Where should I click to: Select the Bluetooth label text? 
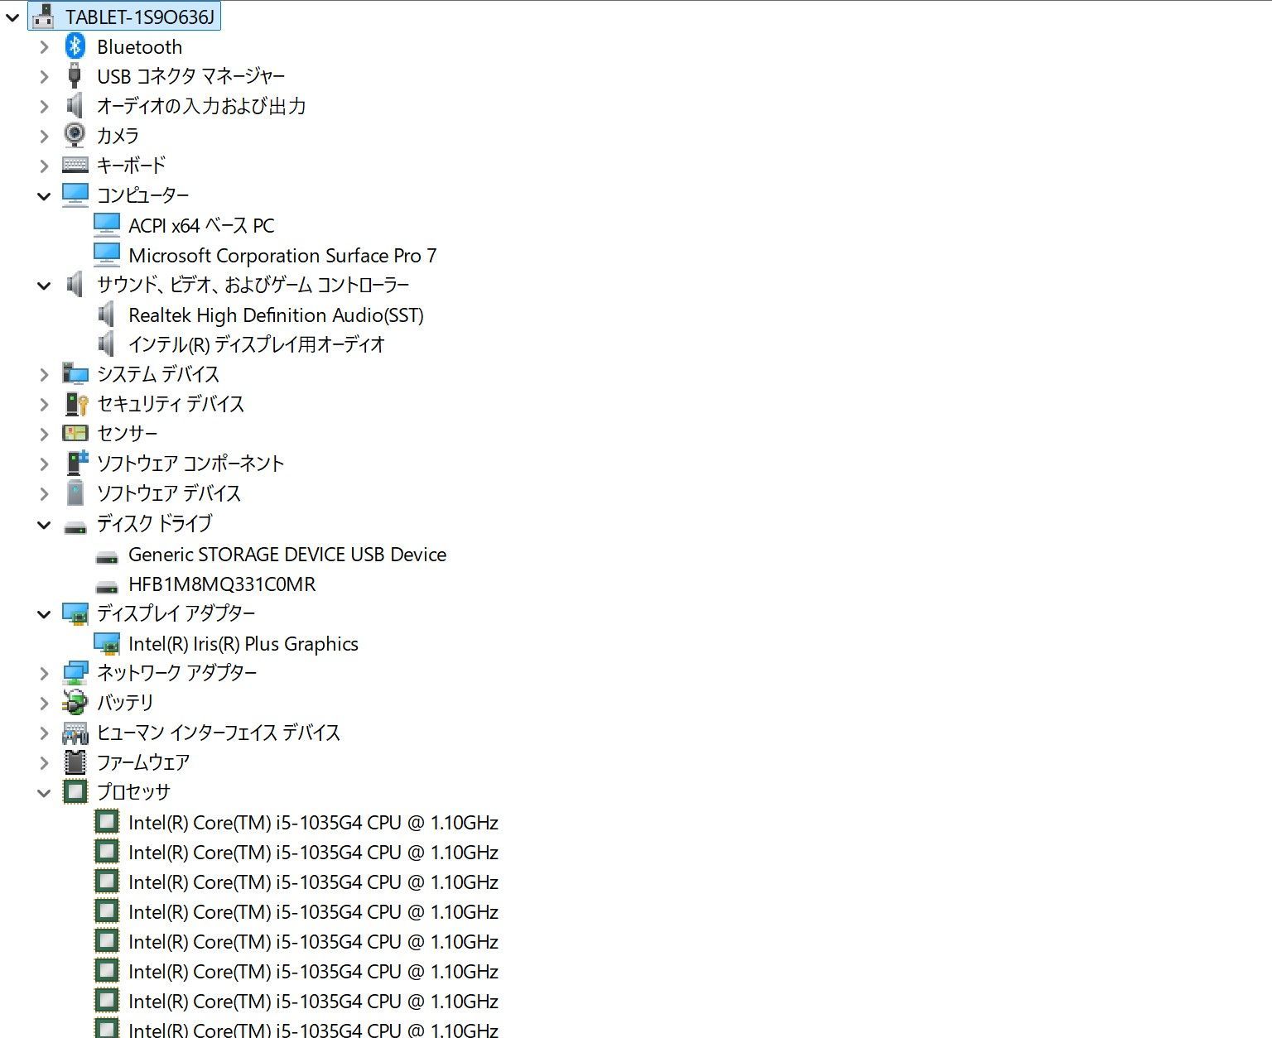139,46
